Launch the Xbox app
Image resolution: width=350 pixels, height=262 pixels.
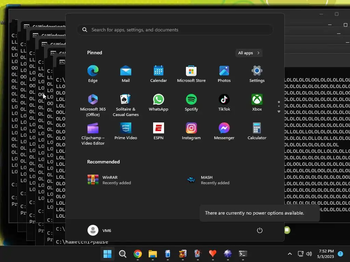(257, 103)
